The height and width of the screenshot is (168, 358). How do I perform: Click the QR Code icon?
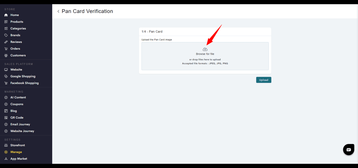tap(6, 118)
